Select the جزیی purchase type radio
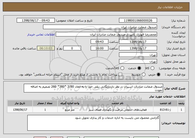 159,74
